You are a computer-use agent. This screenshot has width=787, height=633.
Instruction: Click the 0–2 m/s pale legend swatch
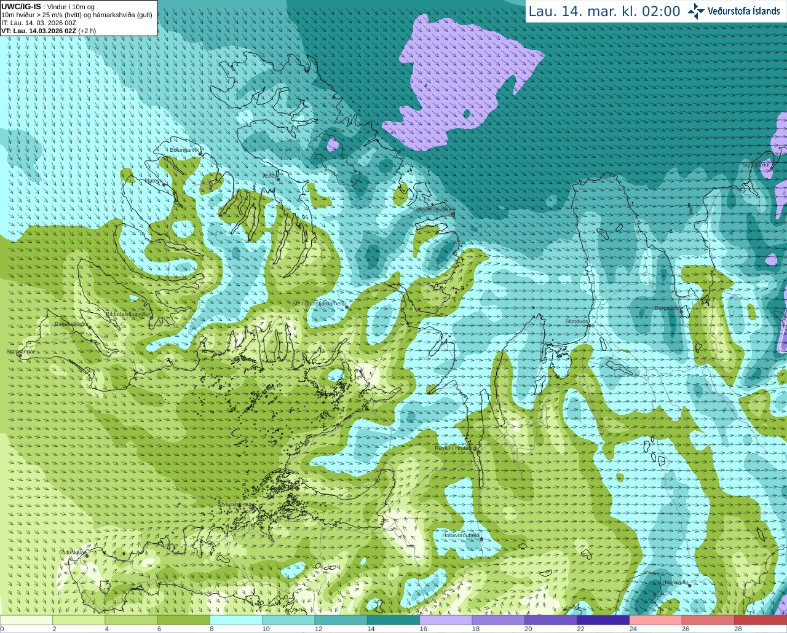pos(26,619)
